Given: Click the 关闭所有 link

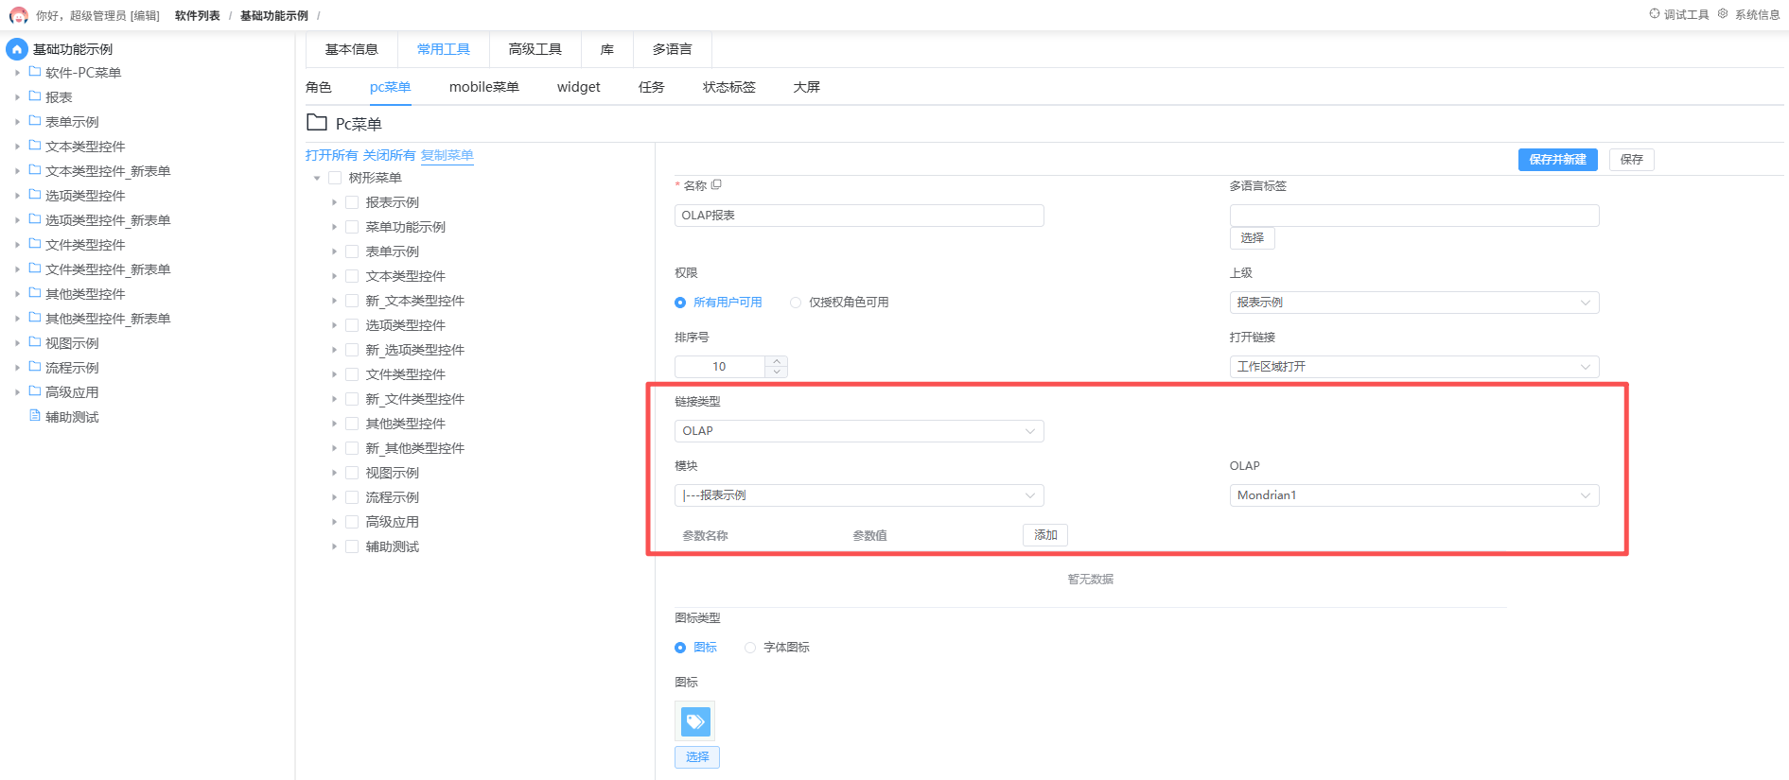Looking at the screenshot, I should pyautogui.click(x=390, y=155).
